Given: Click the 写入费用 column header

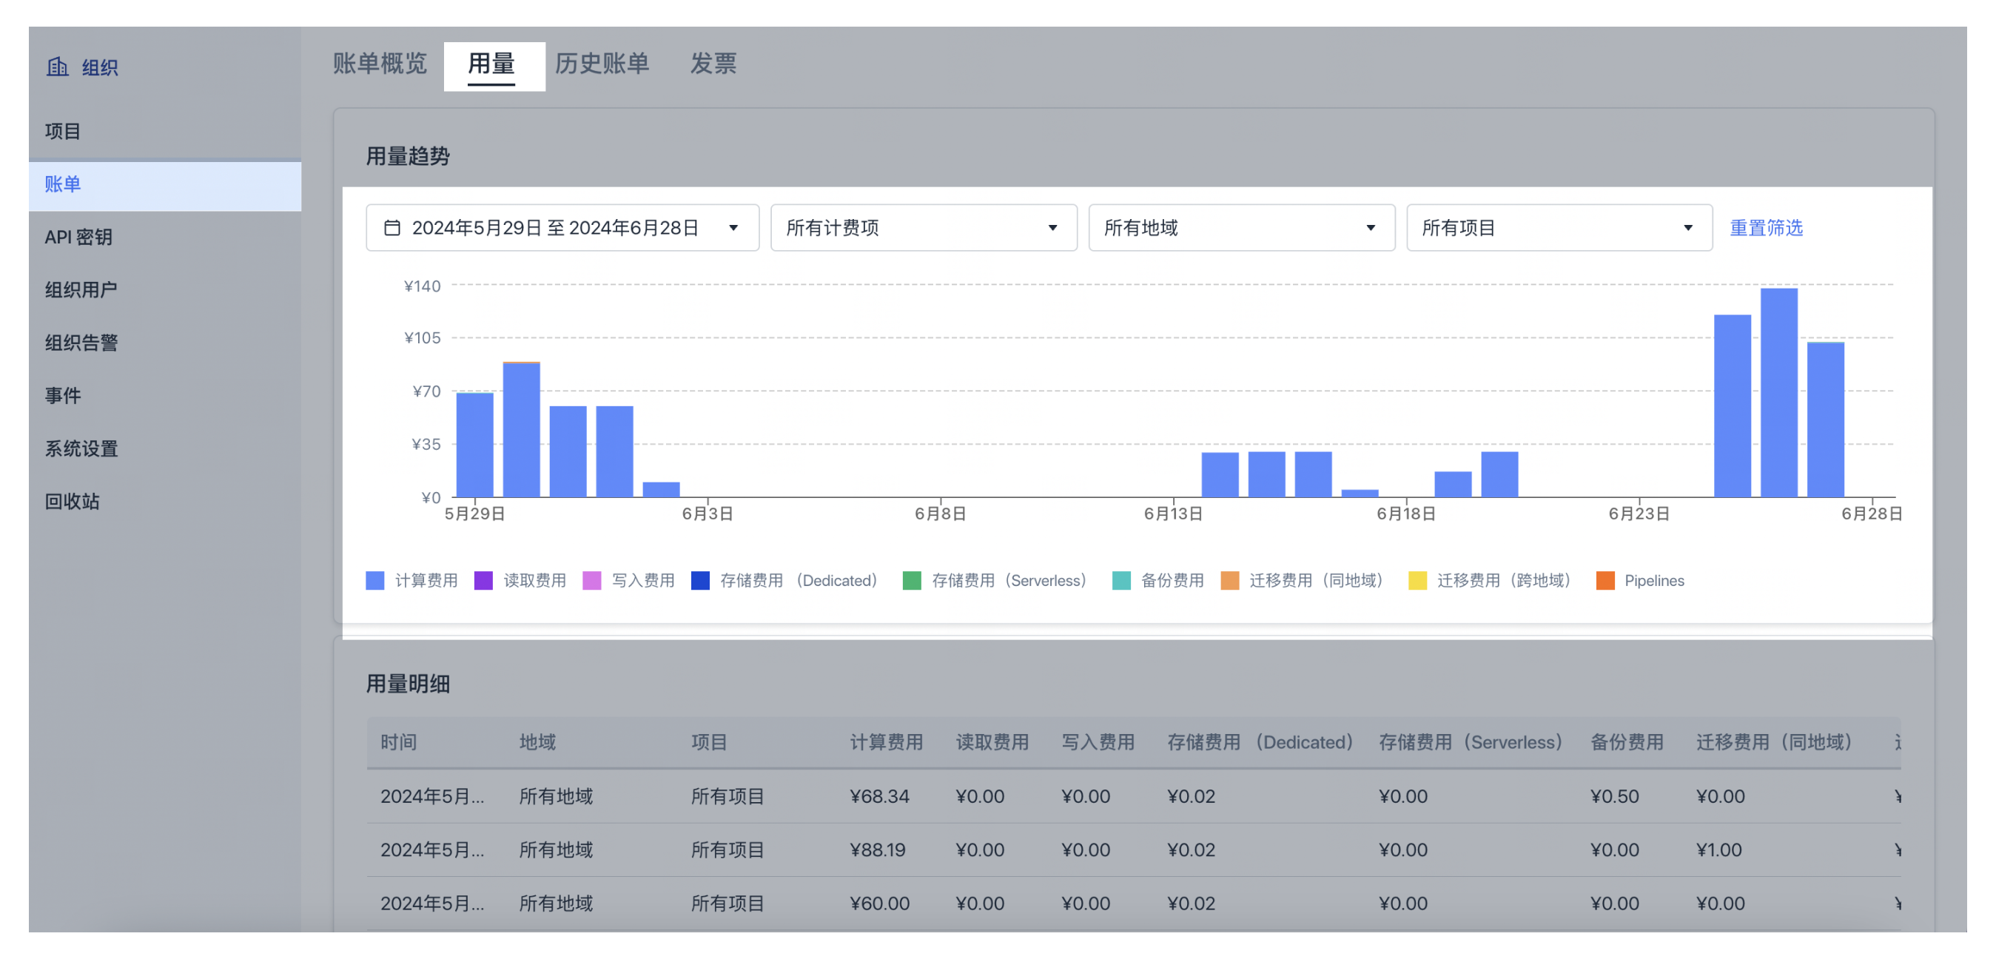Looking at the screenshot, I should coord(1098,742).
